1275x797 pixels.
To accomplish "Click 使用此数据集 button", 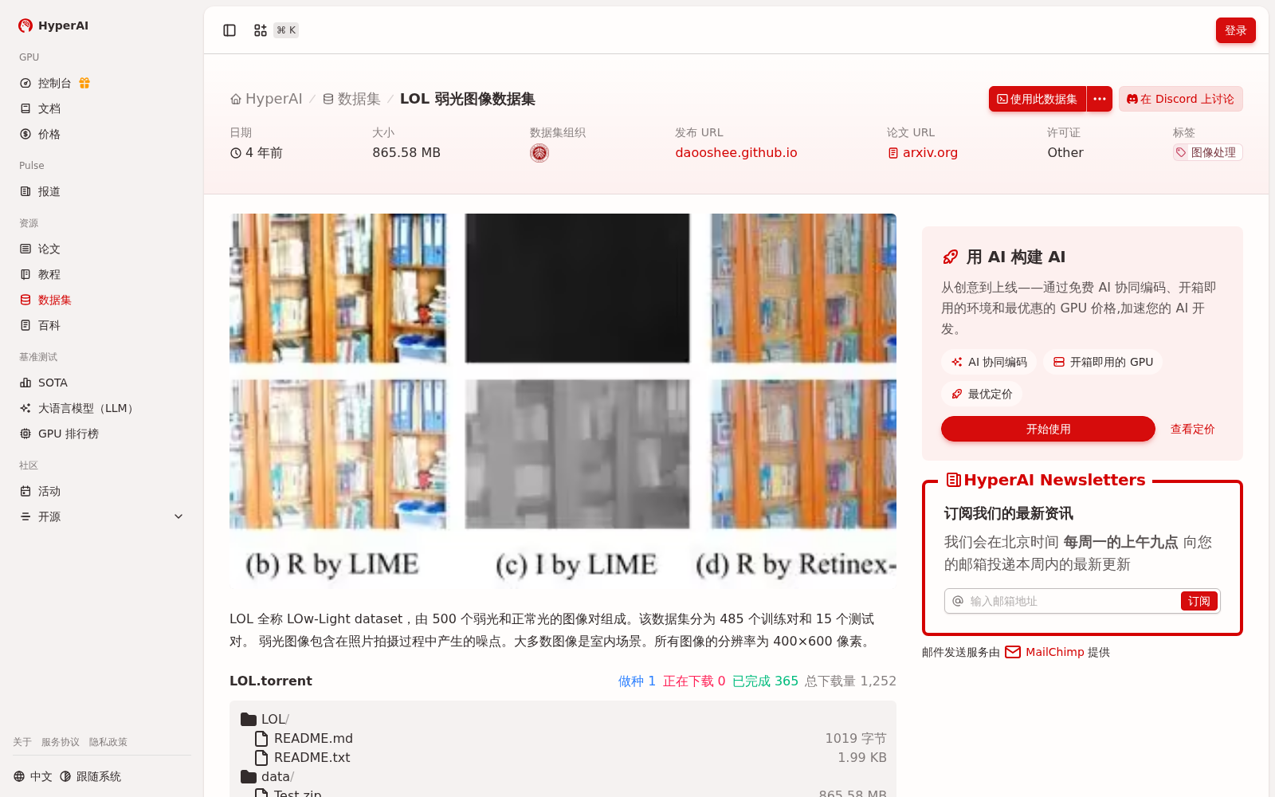I will pos(1038,99).
